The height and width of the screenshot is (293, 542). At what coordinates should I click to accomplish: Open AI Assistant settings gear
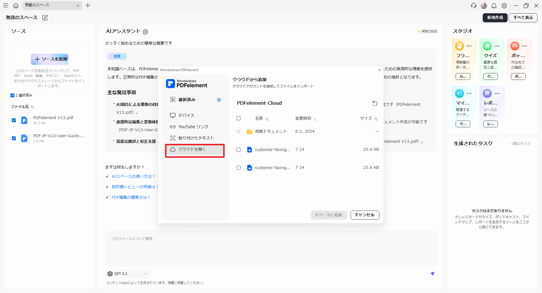[145, 32]
